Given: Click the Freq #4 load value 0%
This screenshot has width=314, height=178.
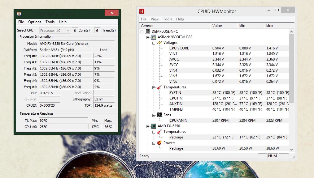Looking at the screenshot, I should tap(104, 81).
